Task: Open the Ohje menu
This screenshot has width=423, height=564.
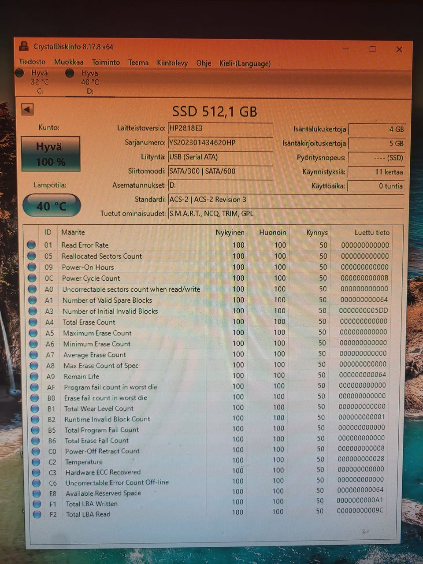Action: tap(204, 63)
